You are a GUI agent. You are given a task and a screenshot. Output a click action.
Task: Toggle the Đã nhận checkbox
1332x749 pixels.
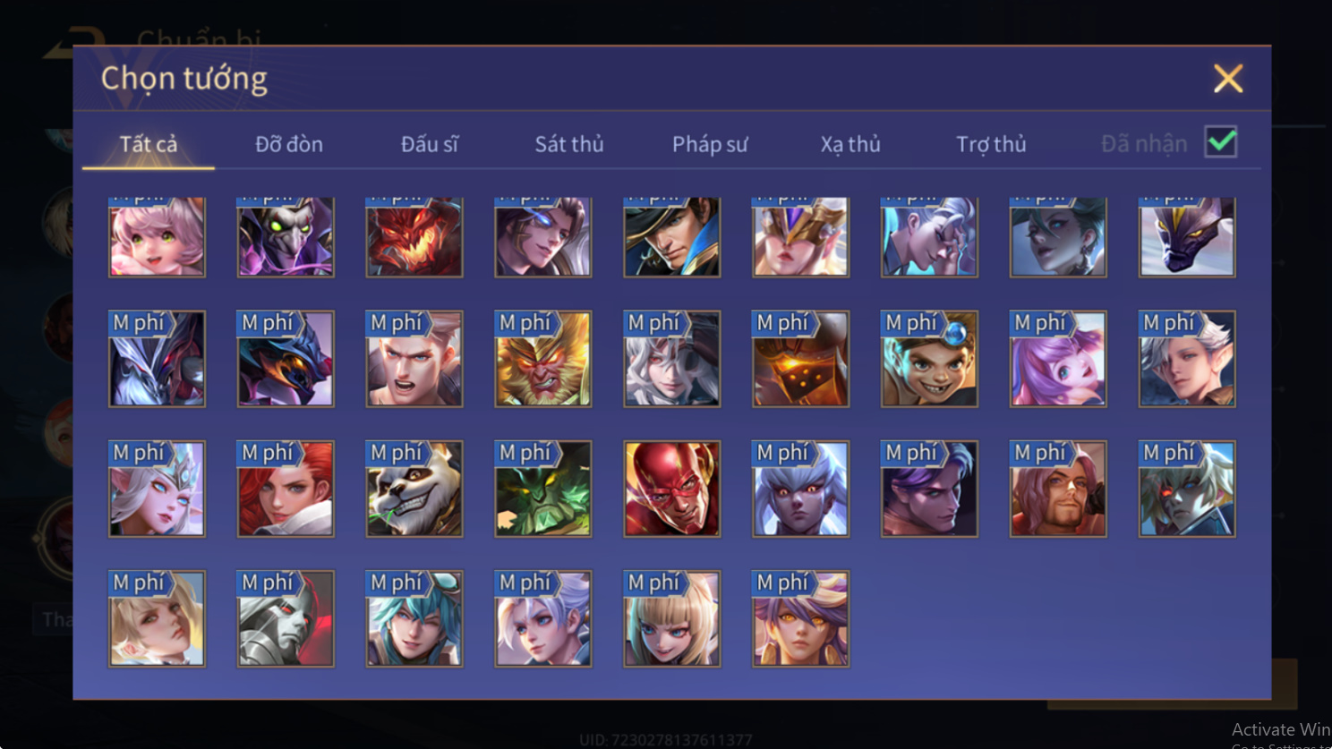(1221, 142)
